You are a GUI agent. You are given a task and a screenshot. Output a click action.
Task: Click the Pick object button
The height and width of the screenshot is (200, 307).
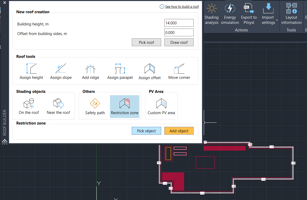click(146, 131)
